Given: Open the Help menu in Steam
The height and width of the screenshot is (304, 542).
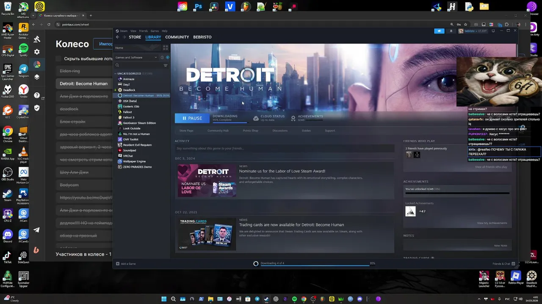Looking at the screenshot, I should click(x=164, y=31).
